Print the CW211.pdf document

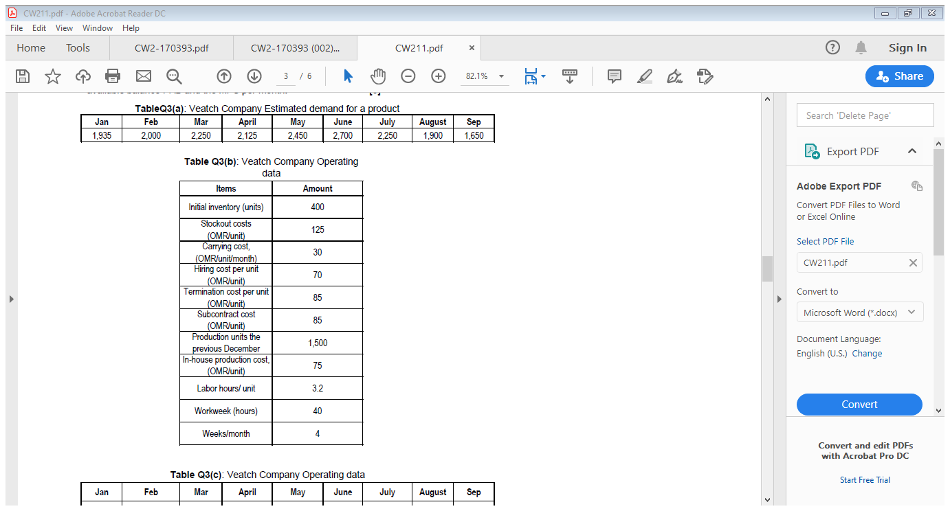113,76
